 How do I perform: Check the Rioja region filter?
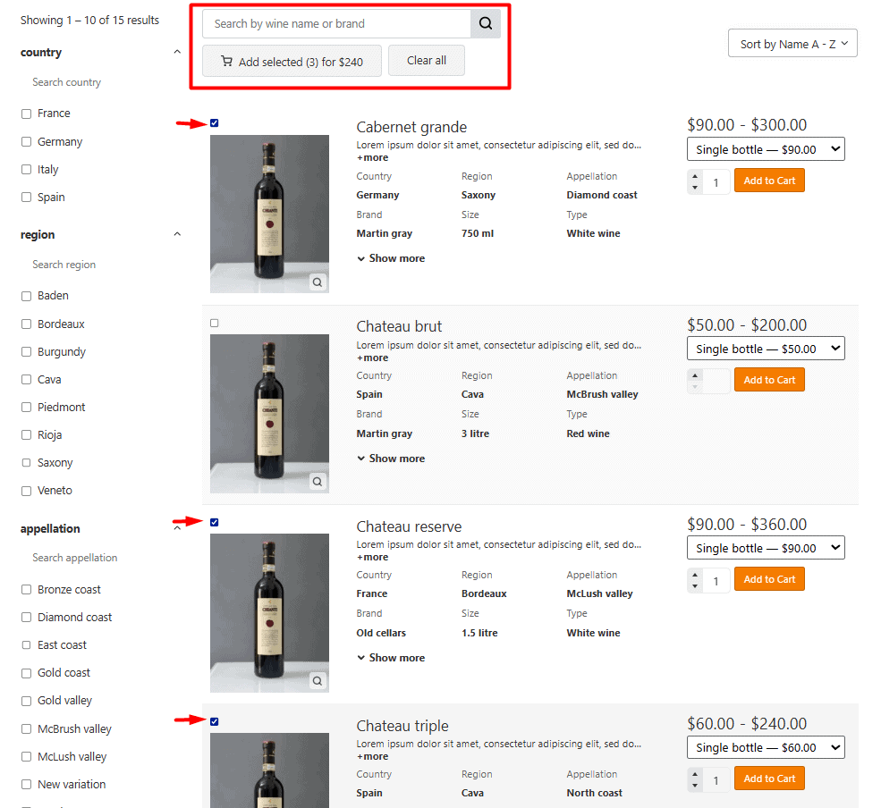point(26,434)
